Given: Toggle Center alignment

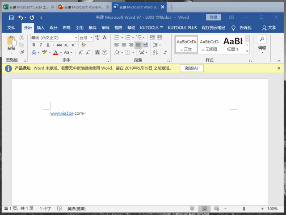Looking at the screenshot, I should [x=124, y=45].
